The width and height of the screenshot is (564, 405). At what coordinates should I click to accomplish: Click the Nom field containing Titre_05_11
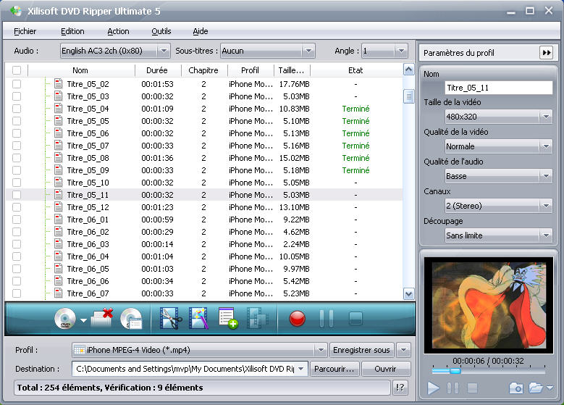coord(499,88)
